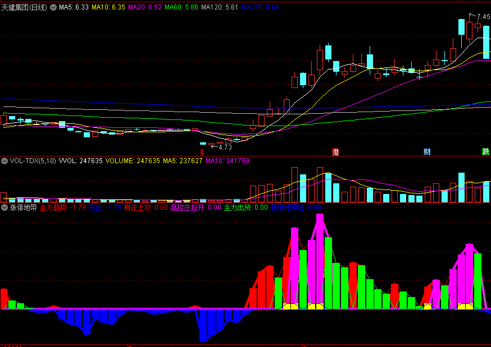This screenshot has width=491, height=347.
Task: Select the 主力趋势: -1.79 label
Action: pyautogui.click(x=63, y=207)
